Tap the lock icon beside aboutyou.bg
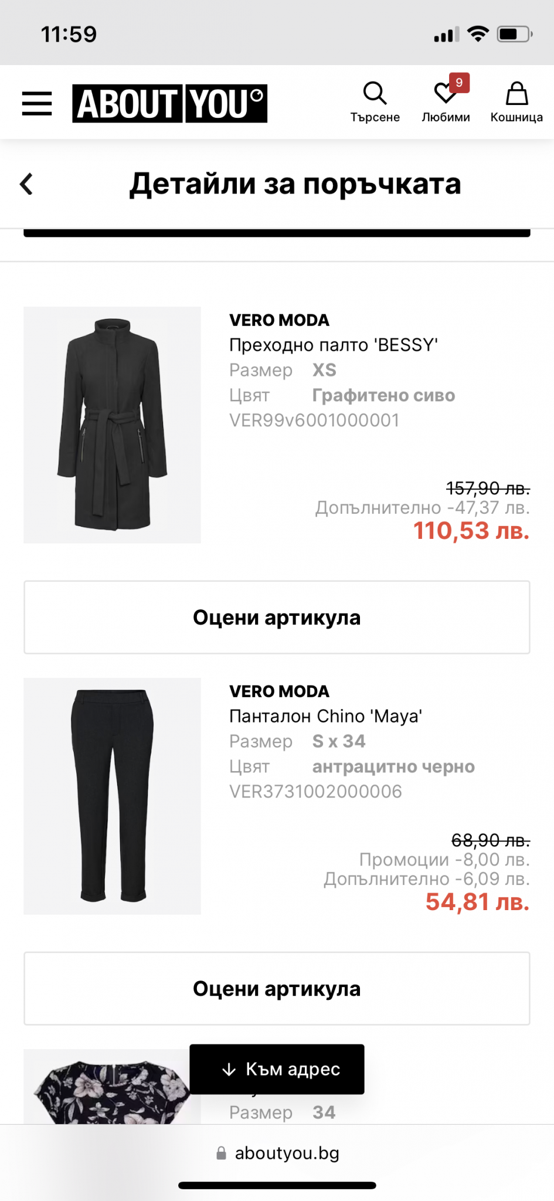 click(x=221, y=1153)
